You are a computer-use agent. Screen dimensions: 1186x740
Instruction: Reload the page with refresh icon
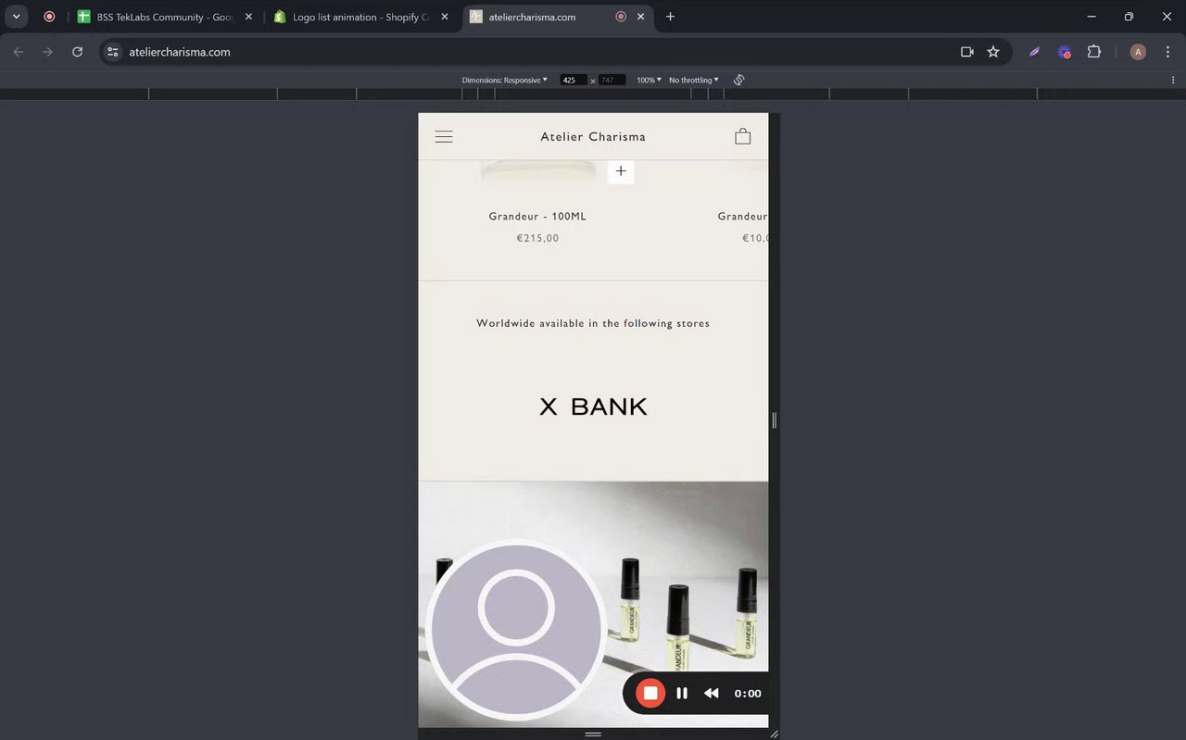point(78,52)
